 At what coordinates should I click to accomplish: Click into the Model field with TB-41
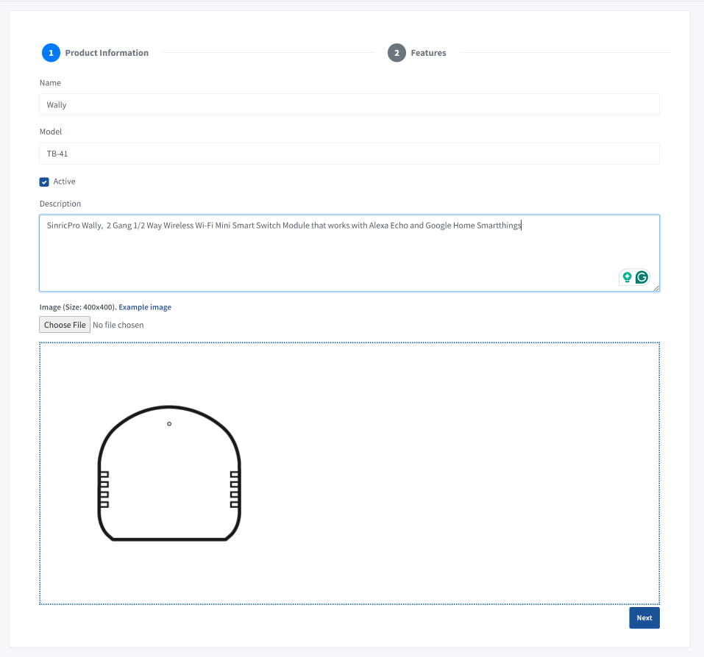click(x=349, y=154)
